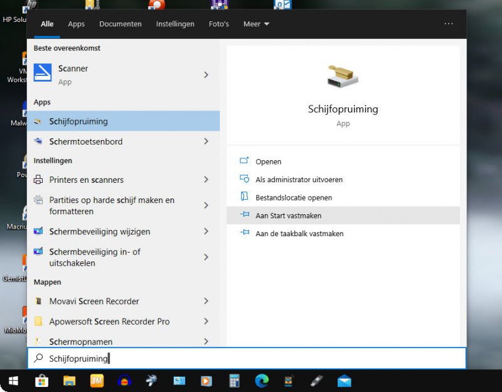Open the three-dots options menu
The height and width of the screenshot is (392, 502).
tap(448, 24)
